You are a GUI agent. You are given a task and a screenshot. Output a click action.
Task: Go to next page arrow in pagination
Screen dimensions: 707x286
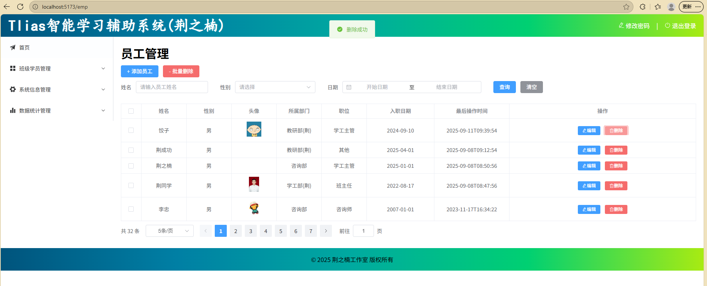(x=326, y=231)
